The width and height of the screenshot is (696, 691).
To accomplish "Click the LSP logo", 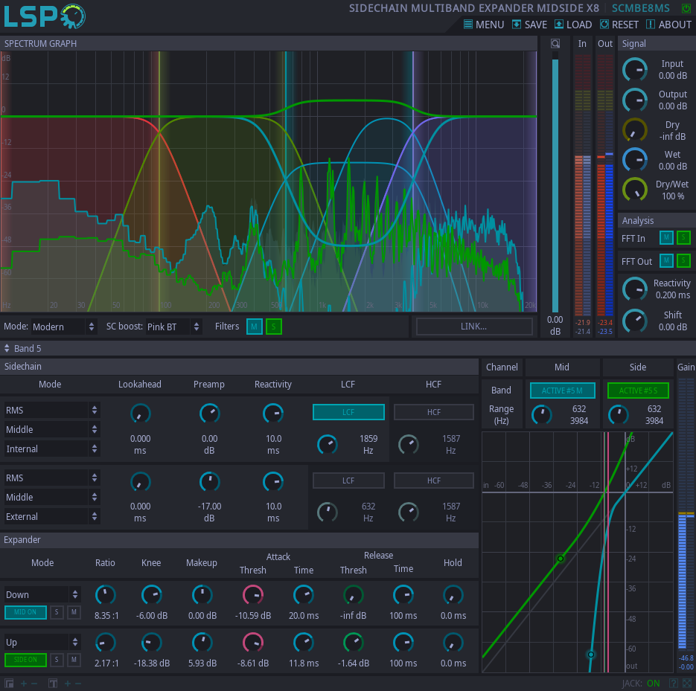I will click(x=45, y=16).
